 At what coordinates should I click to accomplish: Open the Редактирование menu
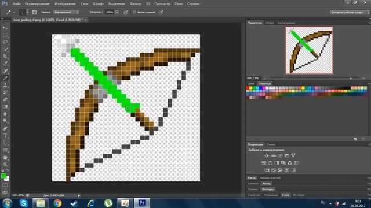pyautogui.click(x=37, y=4)
